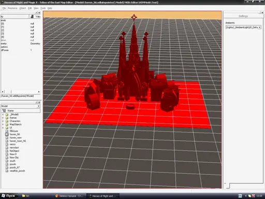Viewport: 265px width, 199px height.
Task: Open the View menu
Action: coord(36,8)
